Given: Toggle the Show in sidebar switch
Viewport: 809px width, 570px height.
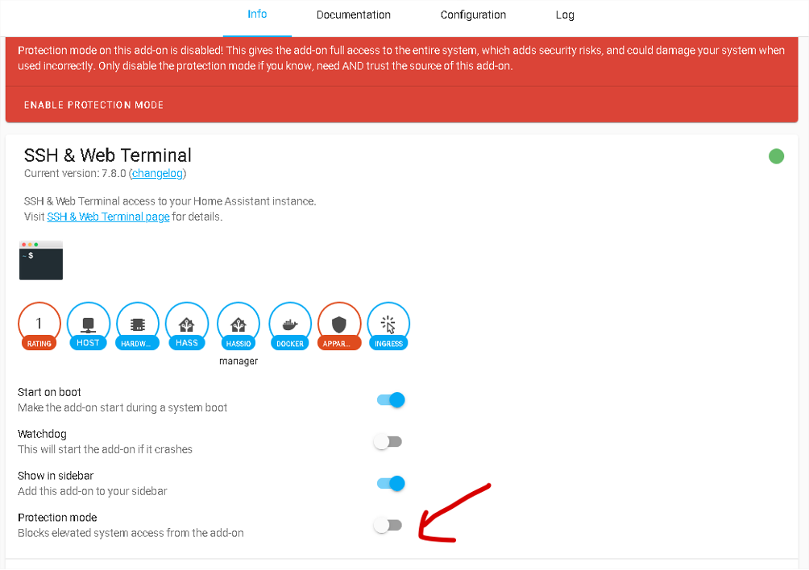Looking at the screenshot, I should pyautogui.click(x=391, y=483).
